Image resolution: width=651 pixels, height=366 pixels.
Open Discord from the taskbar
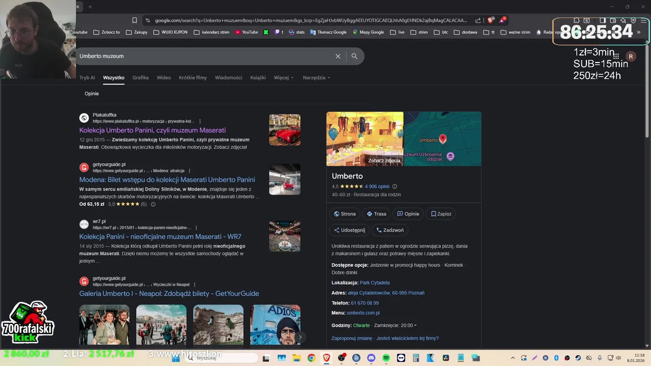coord(371,358)
